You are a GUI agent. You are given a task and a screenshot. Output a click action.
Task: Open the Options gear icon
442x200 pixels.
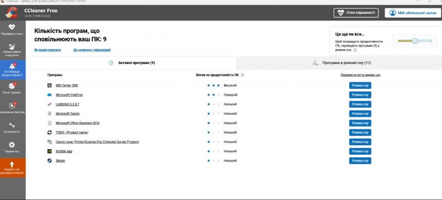12,145
